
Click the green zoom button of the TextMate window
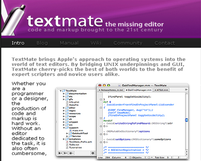[x=109, y=85]
